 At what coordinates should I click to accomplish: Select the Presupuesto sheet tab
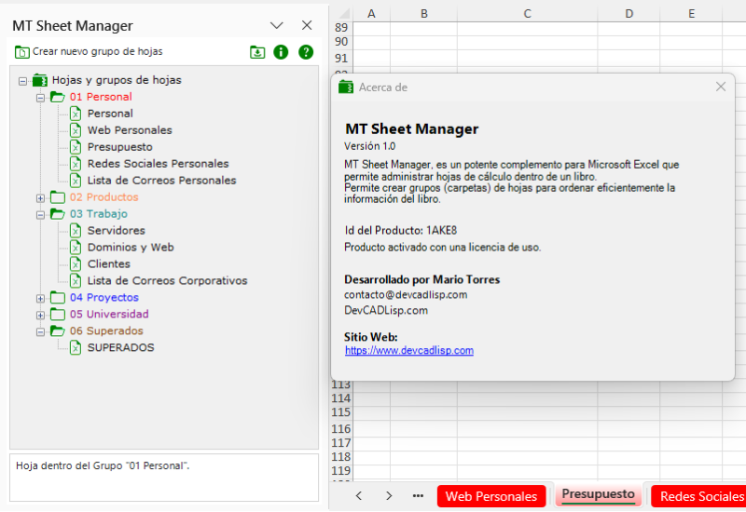coord(598,495)
